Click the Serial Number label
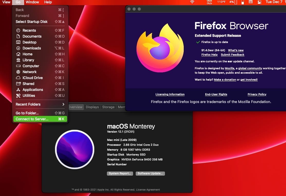The height and width of the screenshot is (196, 286). click(x=117, y=164)
